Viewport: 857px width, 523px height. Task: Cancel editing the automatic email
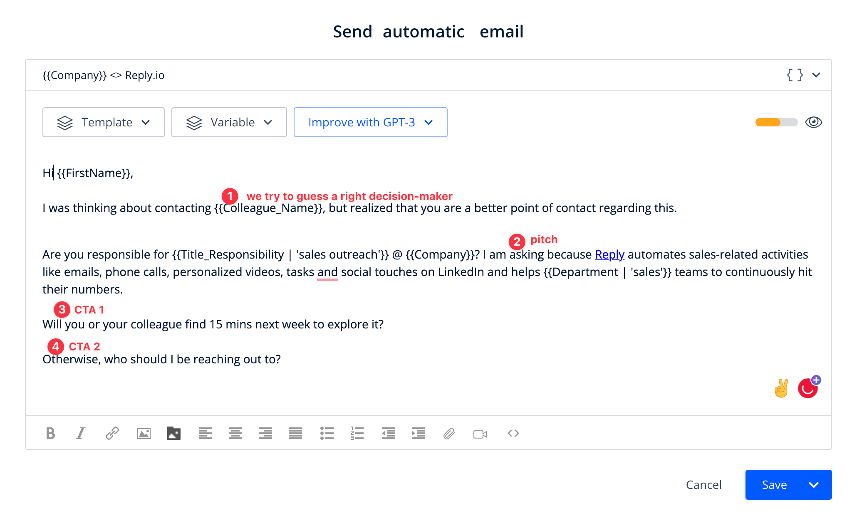point(704,484)
